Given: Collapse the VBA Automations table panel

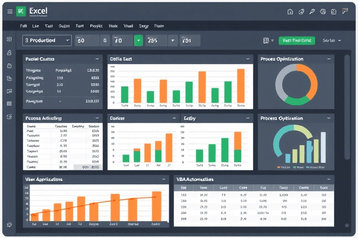Looking at the screenshot, I should (x=329, y=179).
